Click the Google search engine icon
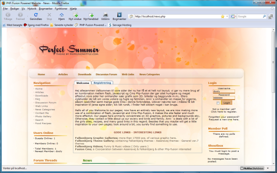 click(233, 17)
